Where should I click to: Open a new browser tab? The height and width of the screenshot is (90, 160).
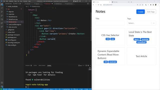pos(131,2)
